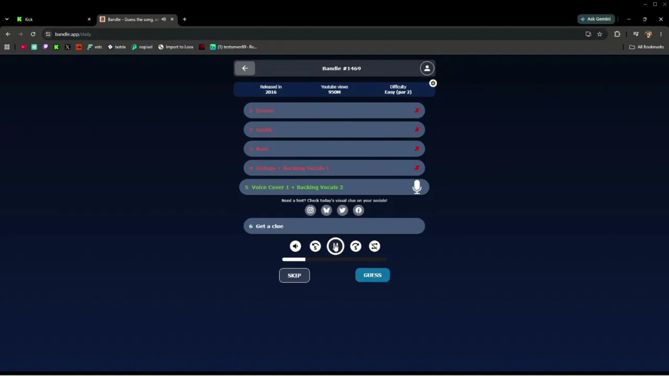Close the Kick tab
Image resolution: width=669 pixels, height=376 pixels.
click(x=89, y=19)
